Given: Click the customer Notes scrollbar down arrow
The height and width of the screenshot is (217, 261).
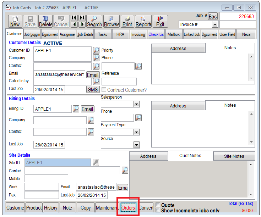Looking at the screenshot, I should click(251, 78).
